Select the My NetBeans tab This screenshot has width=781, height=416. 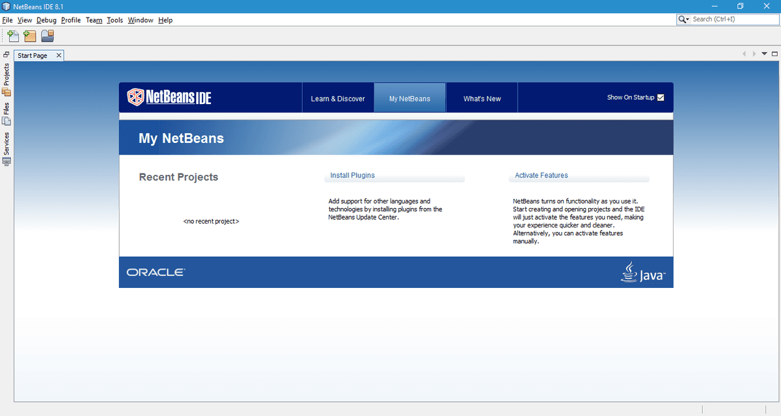click(410, 98)
